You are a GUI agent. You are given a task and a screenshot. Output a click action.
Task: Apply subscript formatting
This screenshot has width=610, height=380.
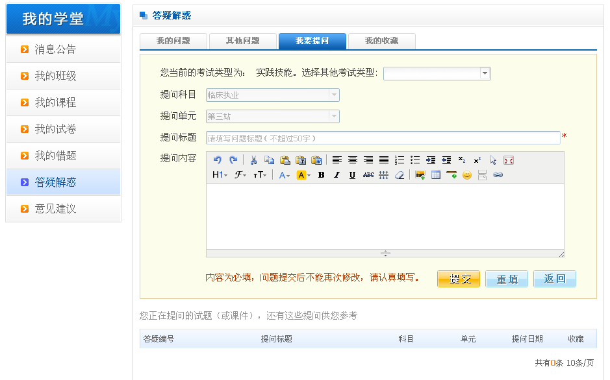click(462, 160)
